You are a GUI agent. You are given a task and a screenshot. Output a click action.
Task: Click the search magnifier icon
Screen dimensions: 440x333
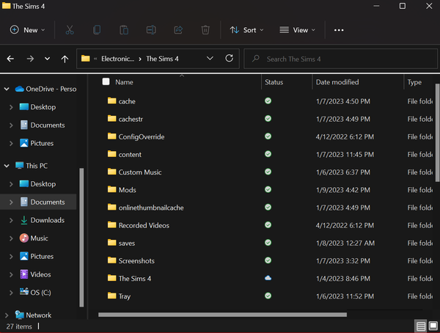(256, 59)
